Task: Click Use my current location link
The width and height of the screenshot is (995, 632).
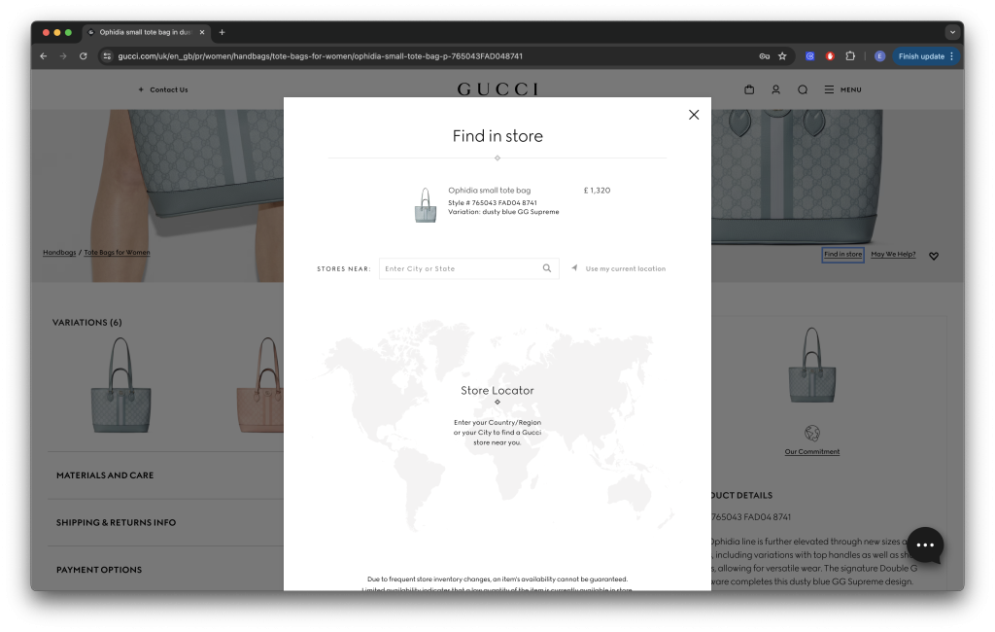Action: click(625, 268)
